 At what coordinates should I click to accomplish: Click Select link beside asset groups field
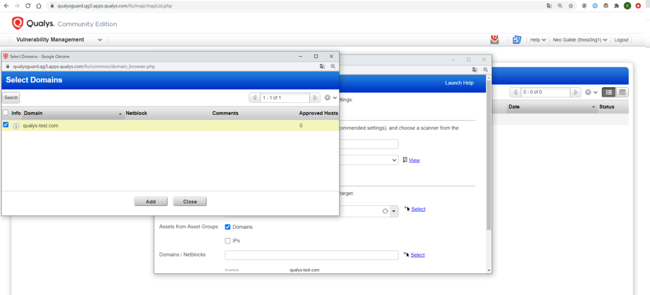coord(418,209)
